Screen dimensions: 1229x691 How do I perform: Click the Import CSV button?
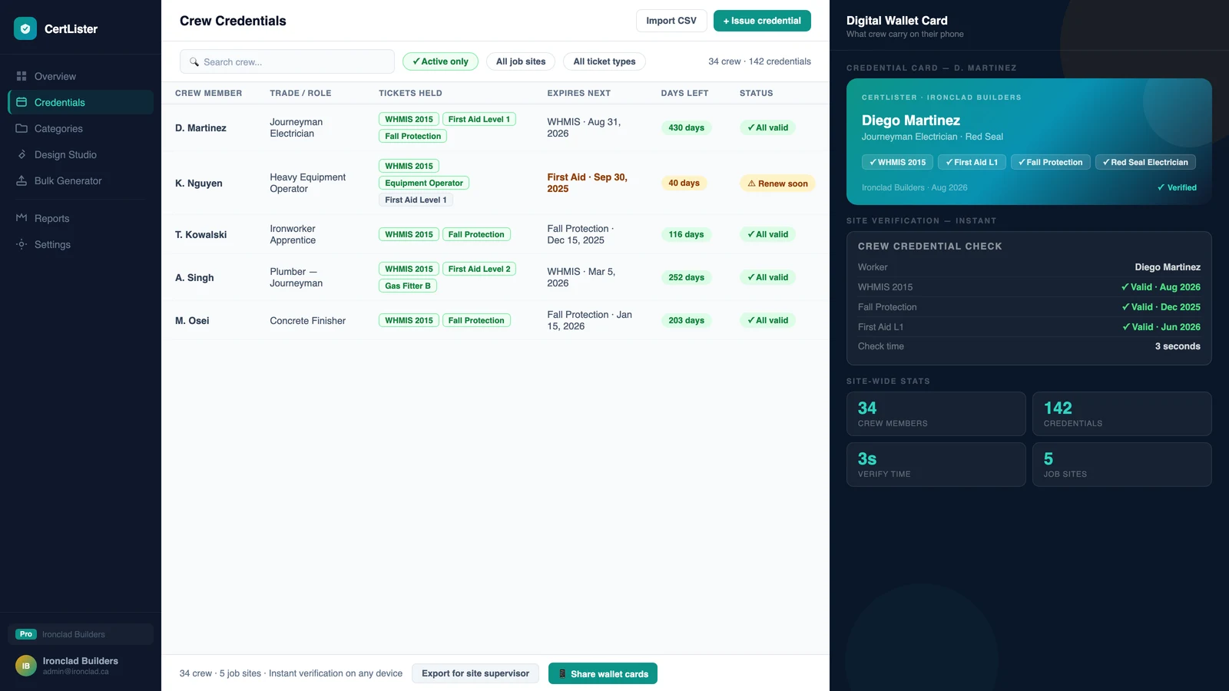coord(671,21)
